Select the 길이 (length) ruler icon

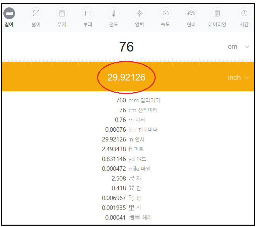point(9,13)
